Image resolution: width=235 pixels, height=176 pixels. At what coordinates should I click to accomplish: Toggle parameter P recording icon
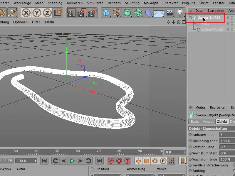[163, 161]
